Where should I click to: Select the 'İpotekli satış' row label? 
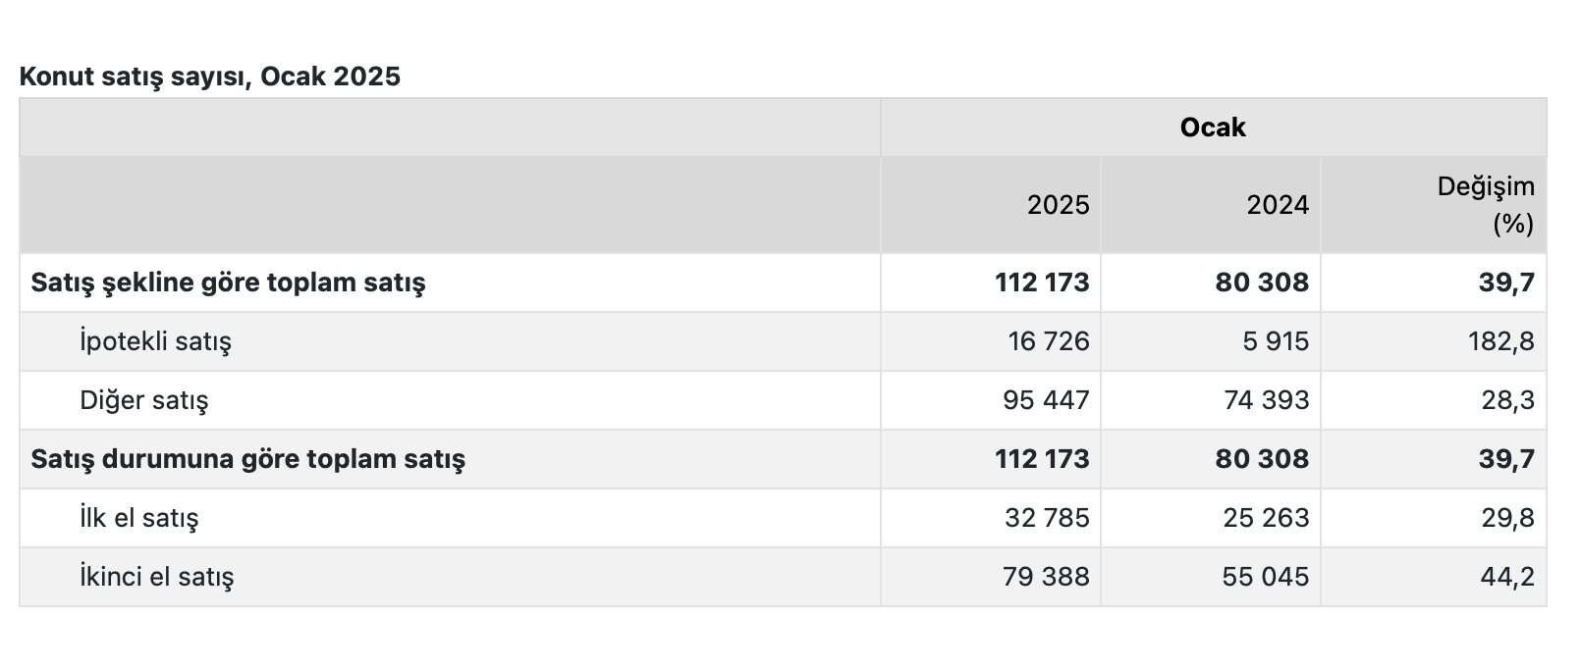(155, 341)
